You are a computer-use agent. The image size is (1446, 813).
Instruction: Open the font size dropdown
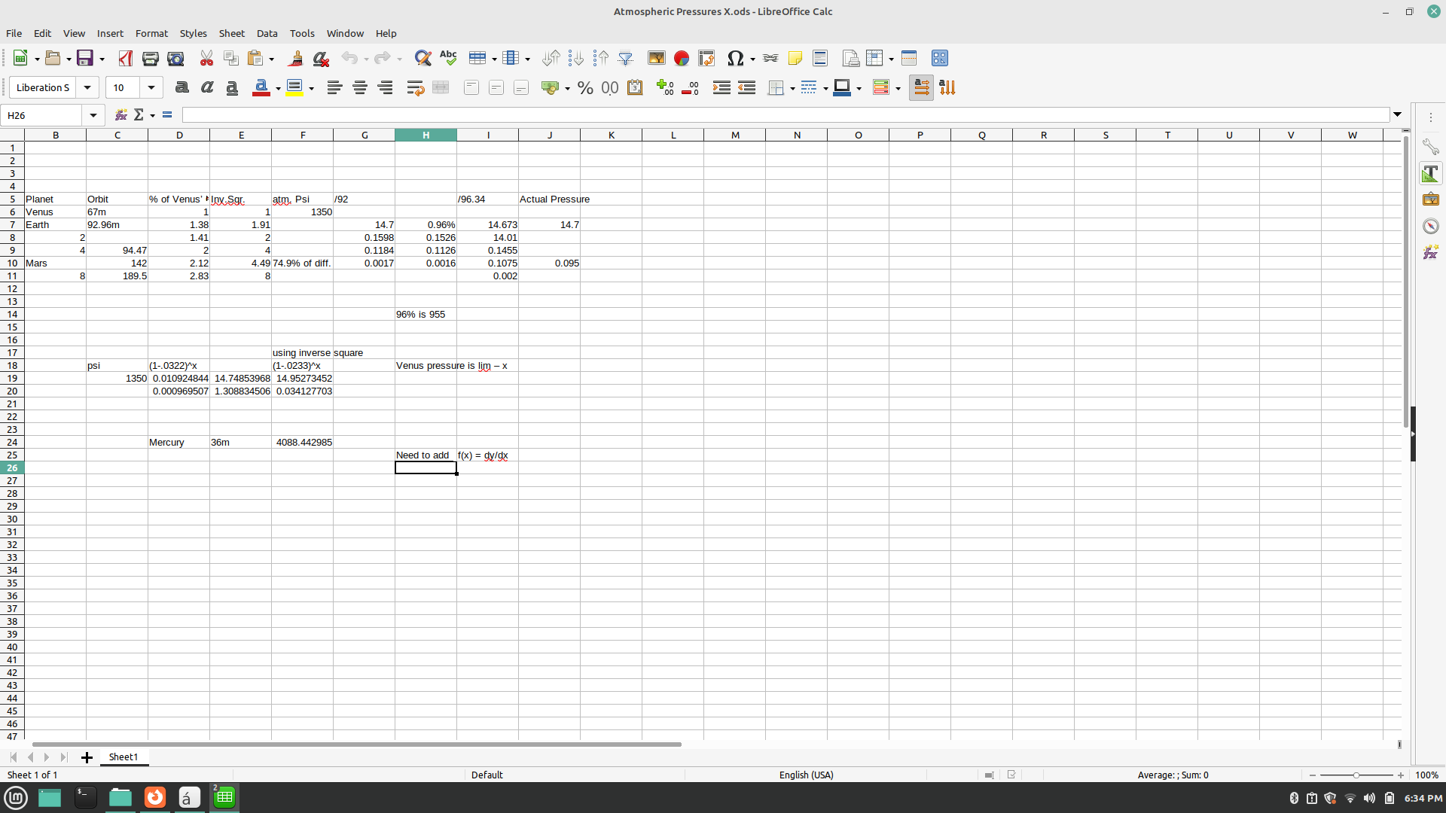point(151,88)
